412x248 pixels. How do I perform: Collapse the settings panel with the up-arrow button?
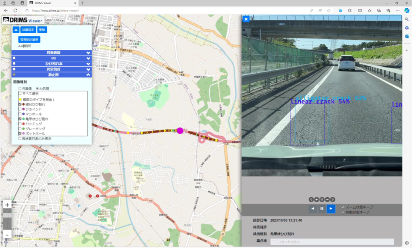[x=16, y=30]
